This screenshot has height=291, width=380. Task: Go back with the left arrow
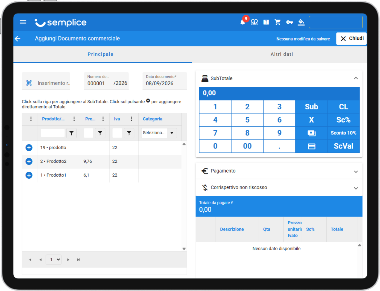(18, 39)
